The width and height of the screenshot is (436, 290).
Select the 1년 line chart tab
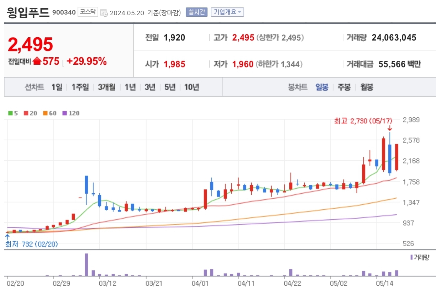130,87
